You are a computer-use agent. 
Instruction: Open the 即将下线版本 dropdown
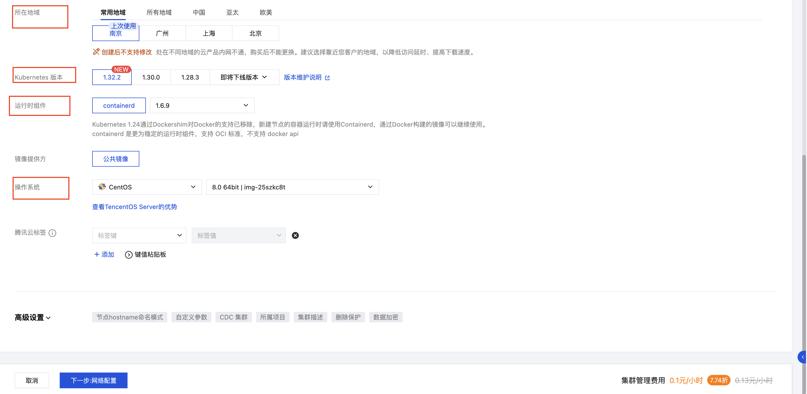coord(244,77)
